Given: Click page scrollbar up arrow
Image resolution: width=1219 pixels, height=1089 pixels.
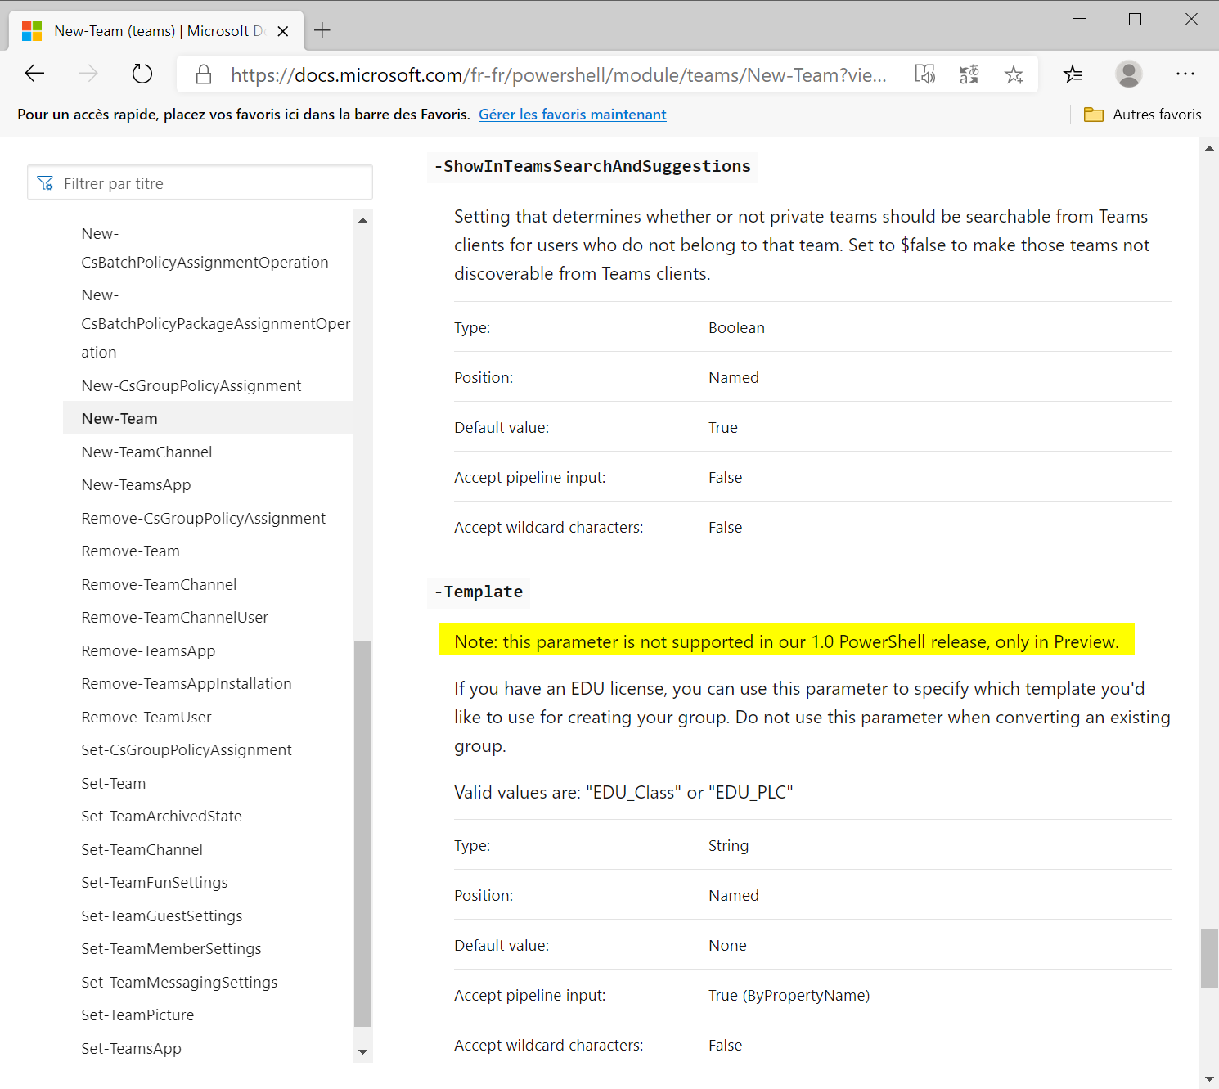Looking at the screenshot, I should (1209, 148).
